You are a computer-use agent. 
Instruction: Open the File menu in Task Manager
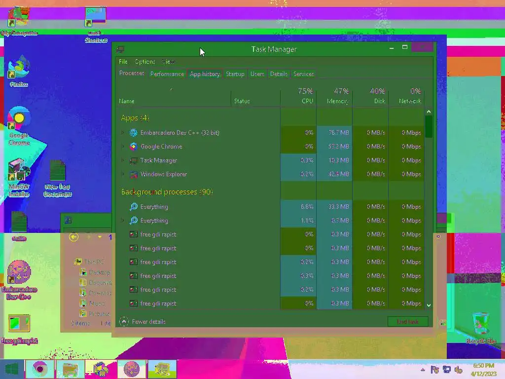pos(123,62)
